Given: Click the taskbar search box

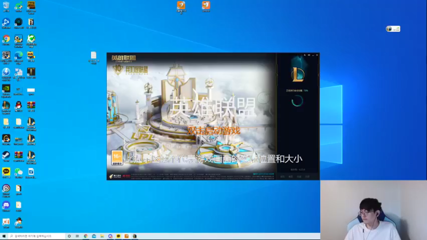Looking at the screenshot, I should coord(36,236).
